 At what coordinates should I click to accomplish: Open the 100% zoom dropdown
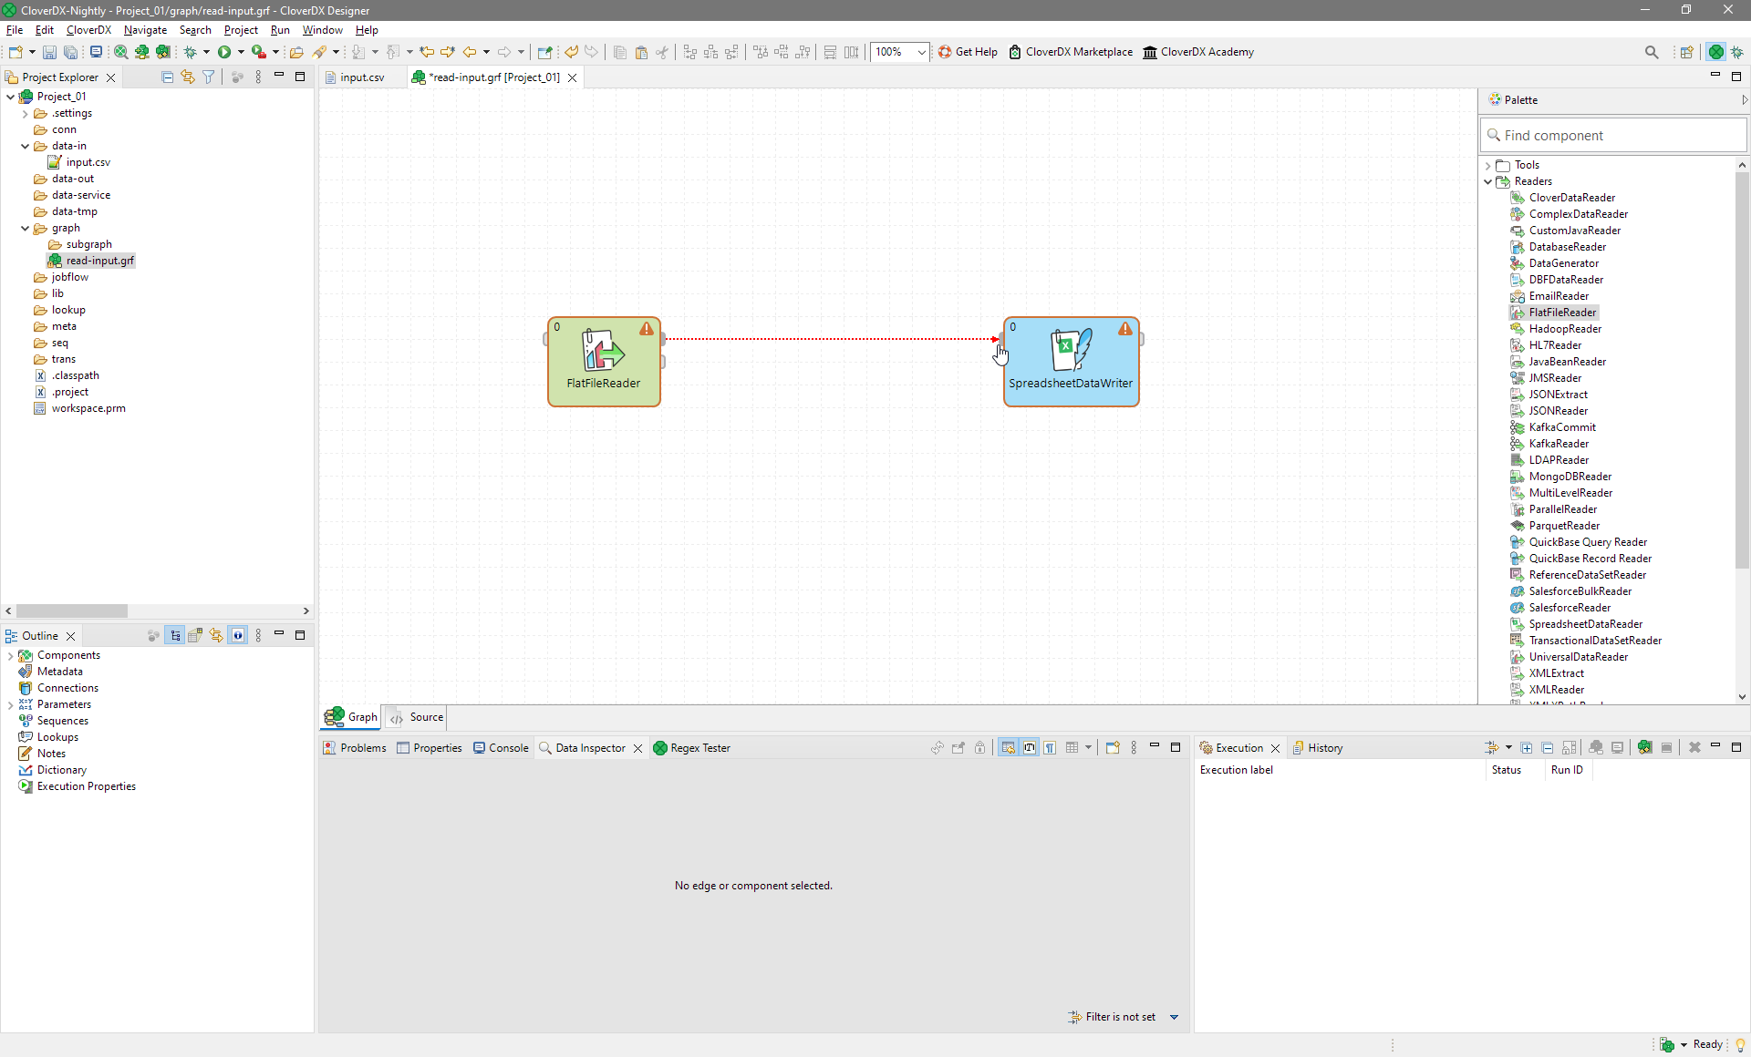coord(921,52)
